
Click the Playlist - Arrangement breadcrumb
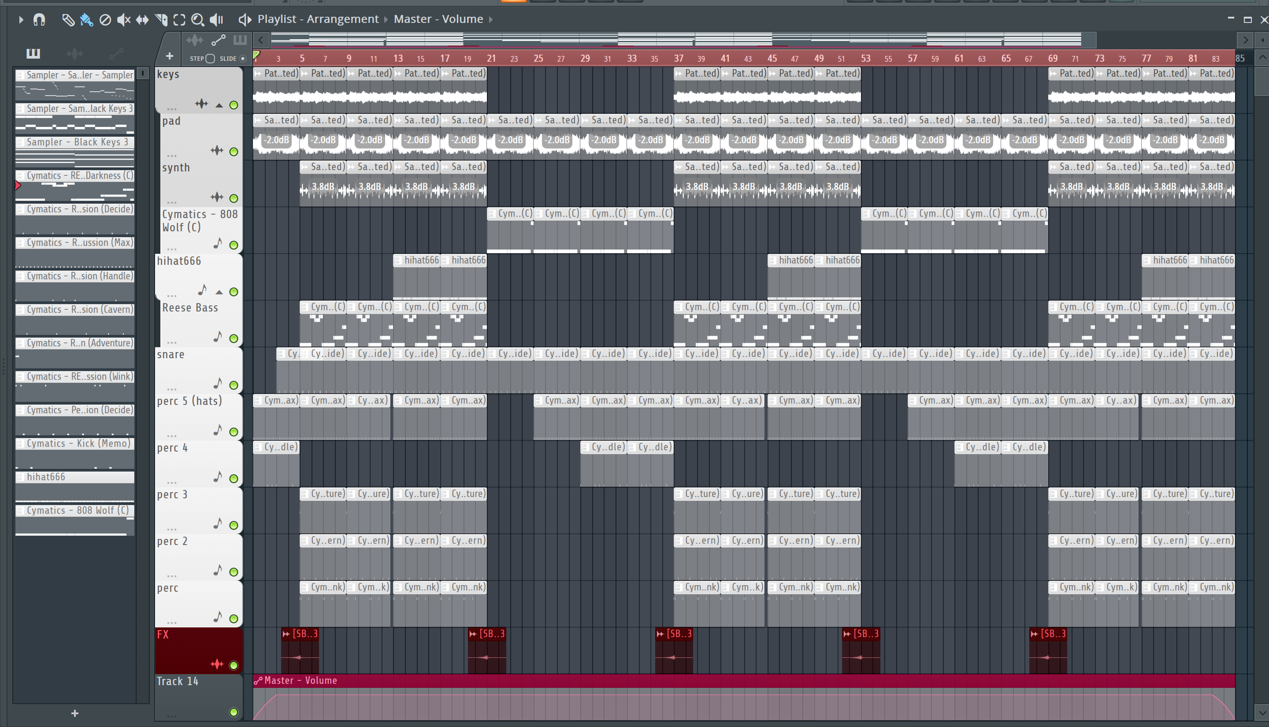(x=318, y=19)
